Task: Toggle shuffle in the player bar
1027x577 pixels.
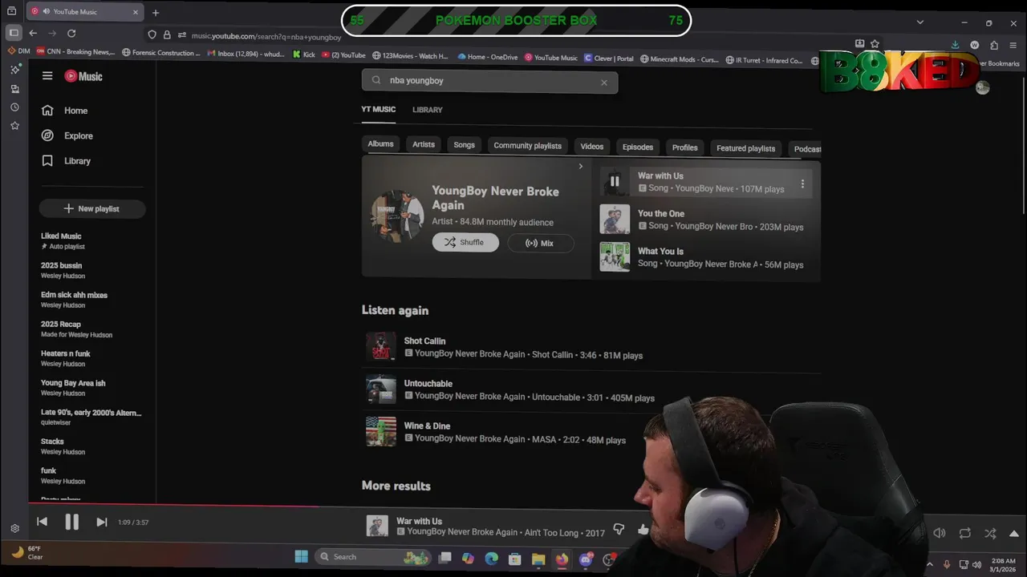Action: click(x=990, y=533)
